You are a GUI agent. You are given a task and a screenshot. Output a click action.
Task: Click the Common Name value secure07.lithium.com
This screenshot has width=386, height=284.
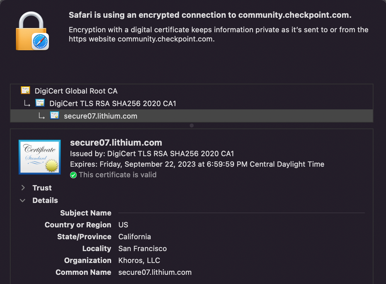click(x=155, y=272)
